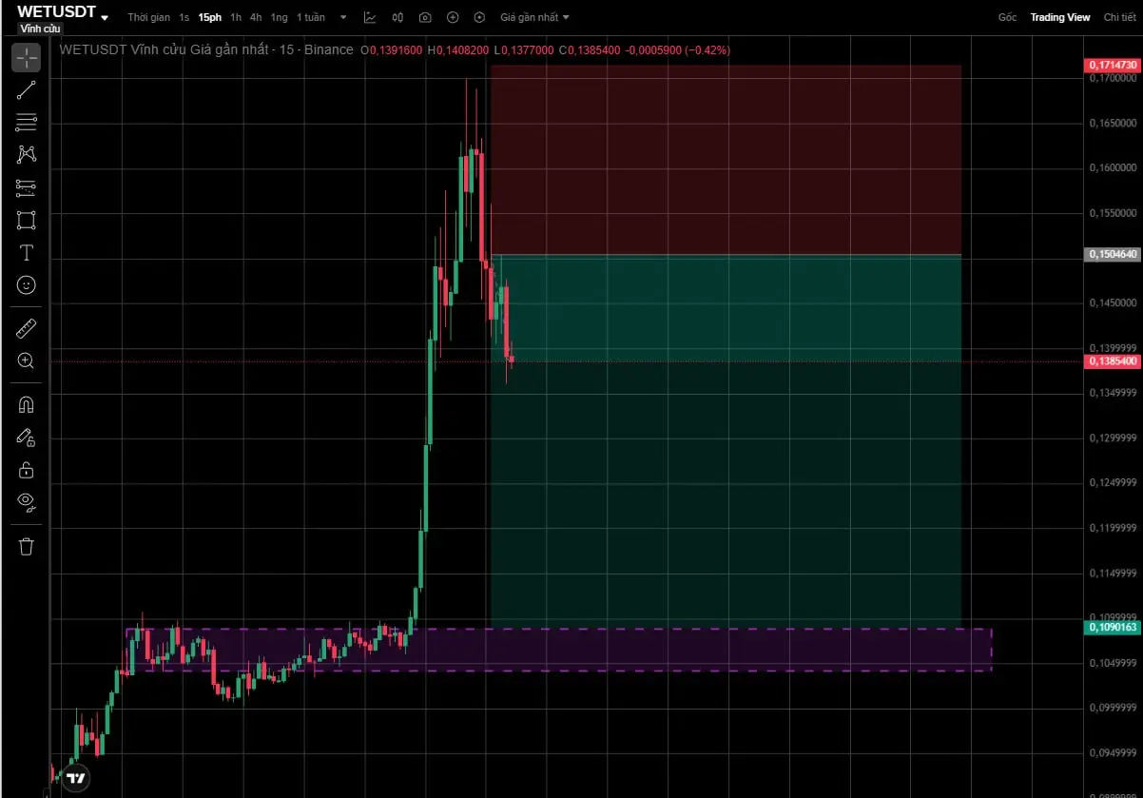Click the stop-loss price label 0,1714730

pyautogui.click(x=1113, y=65)
